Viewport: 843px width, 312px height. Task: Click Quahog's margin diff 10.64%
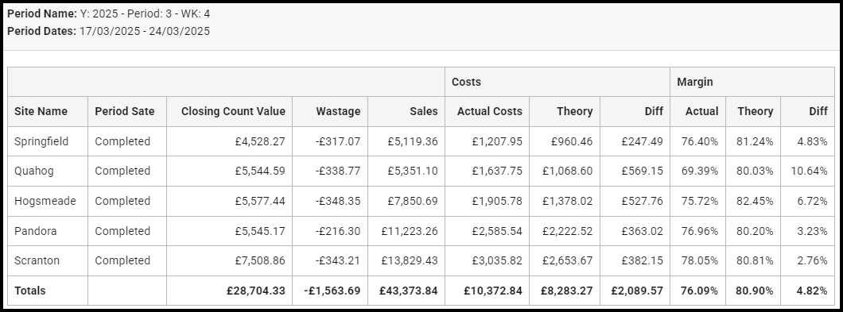[809, 171]
